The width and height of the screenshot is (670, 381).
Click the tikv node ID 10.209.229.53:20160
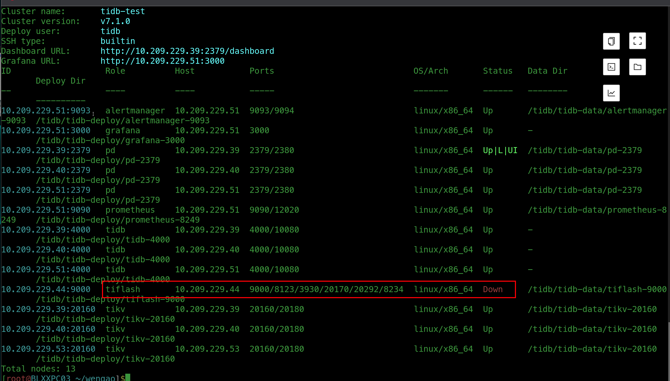click(48, 349)
